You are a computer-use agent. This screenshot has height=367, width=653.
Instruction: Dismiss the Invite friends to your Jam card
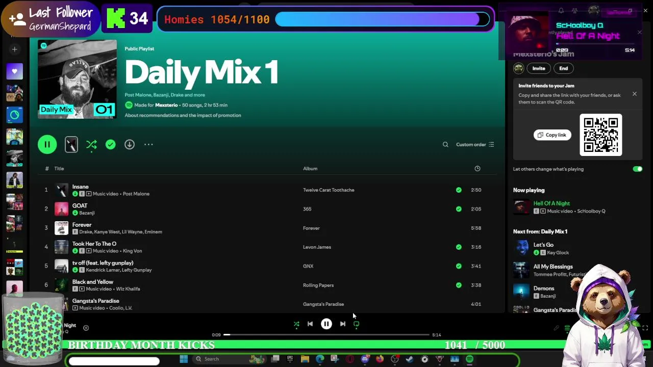click(x=635, y=94)
